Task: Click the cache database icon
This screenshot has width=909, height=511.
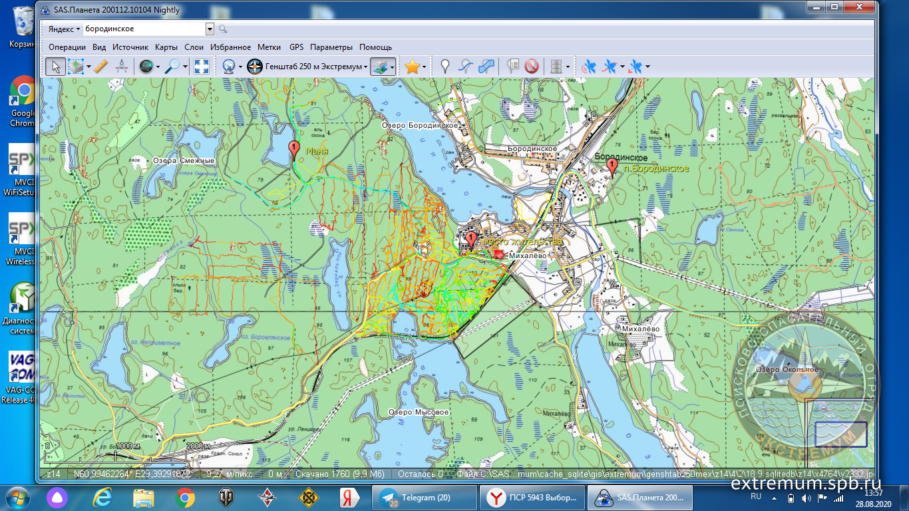Action: pyautogui.click(x=556, y=67)
